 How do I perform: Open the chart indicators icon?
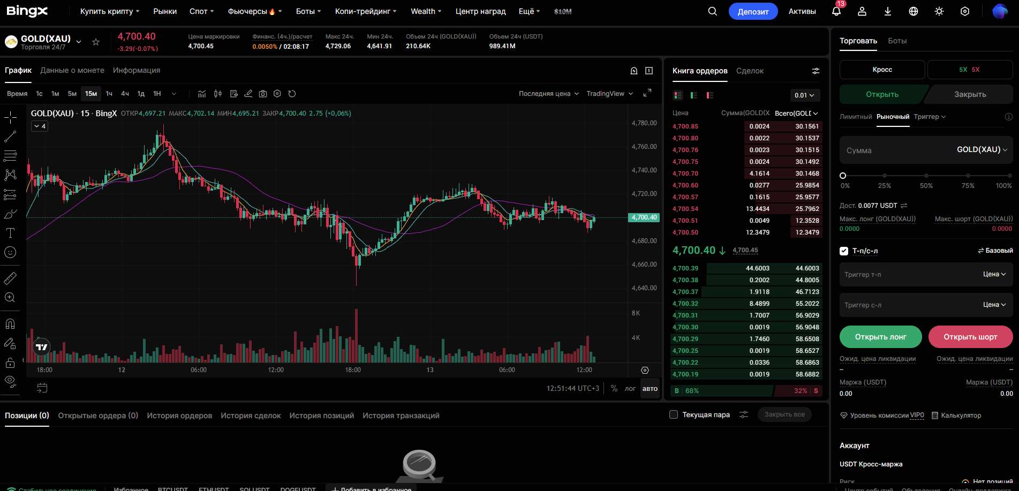(202, 94)
